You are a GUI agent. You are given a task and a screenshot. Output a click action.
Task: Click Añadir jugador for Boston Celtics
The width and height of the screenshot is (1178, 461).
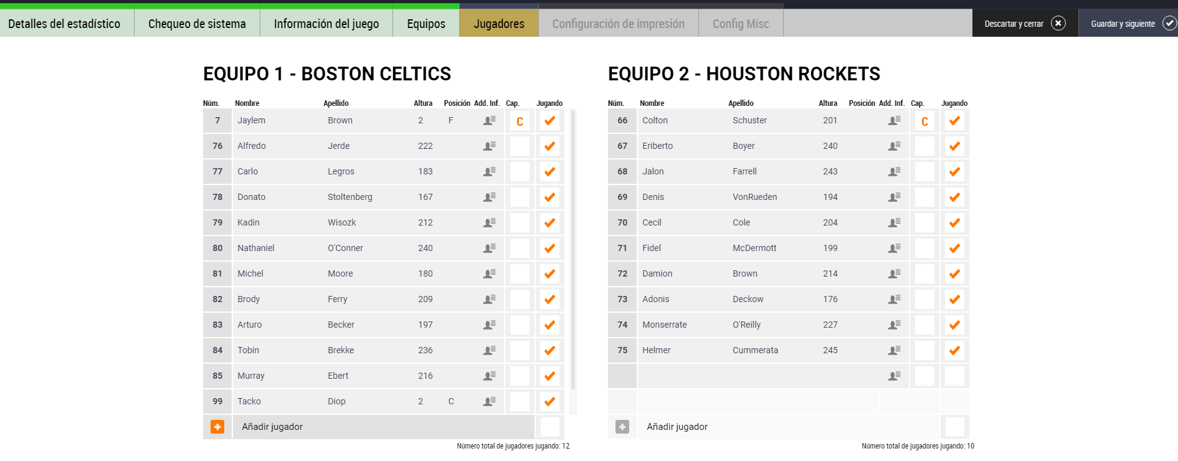[x=272, y=427]
